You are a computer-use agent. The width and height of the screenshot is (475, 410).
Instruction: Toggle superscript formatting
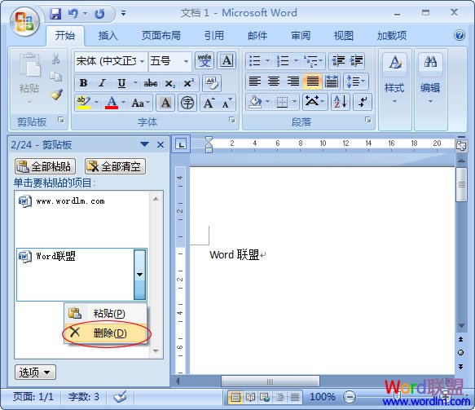point(188,83)
